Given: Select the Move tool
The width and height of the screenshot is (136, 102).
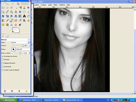Looking at the screenshot, I should pyautogui.click(x=20, y=12).
